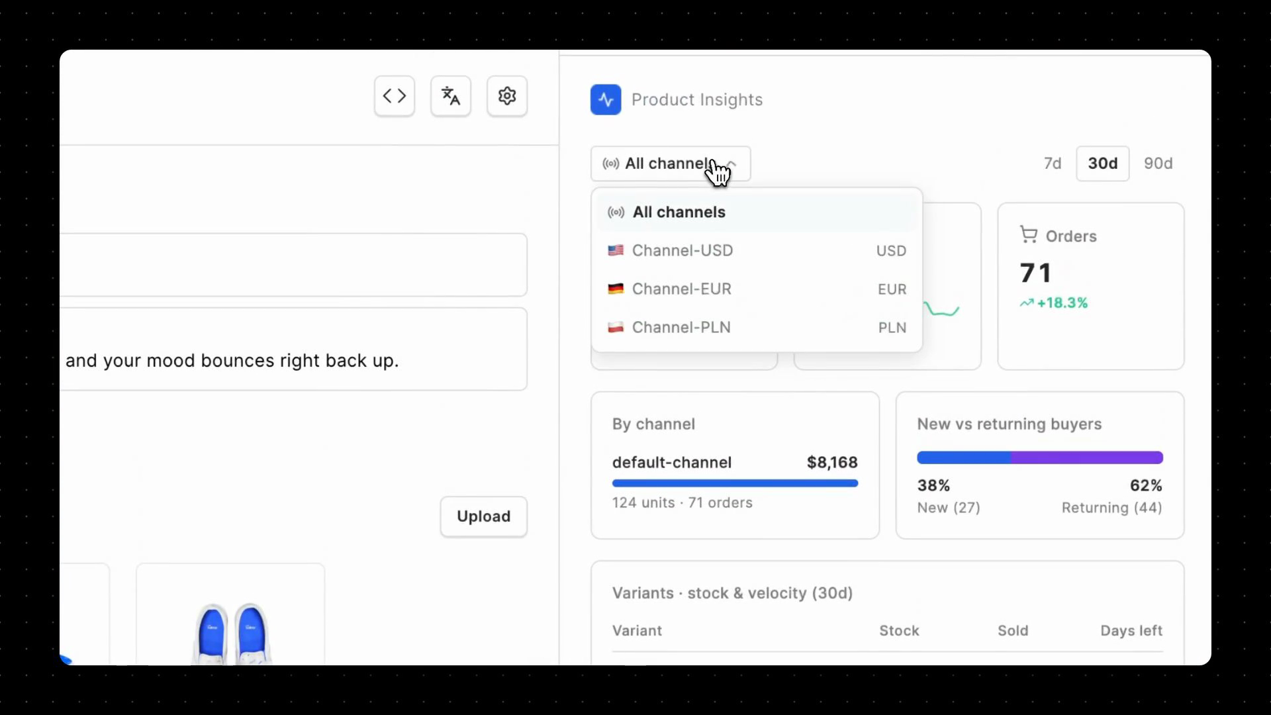The width and height of the screenshot is (1271, 715).
Task: Switch time range to 7d
Action: [x=1053, y=164]
